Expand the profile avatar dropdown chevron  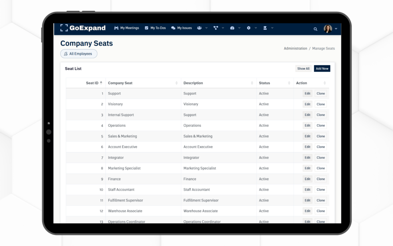(x=336, y=28)
